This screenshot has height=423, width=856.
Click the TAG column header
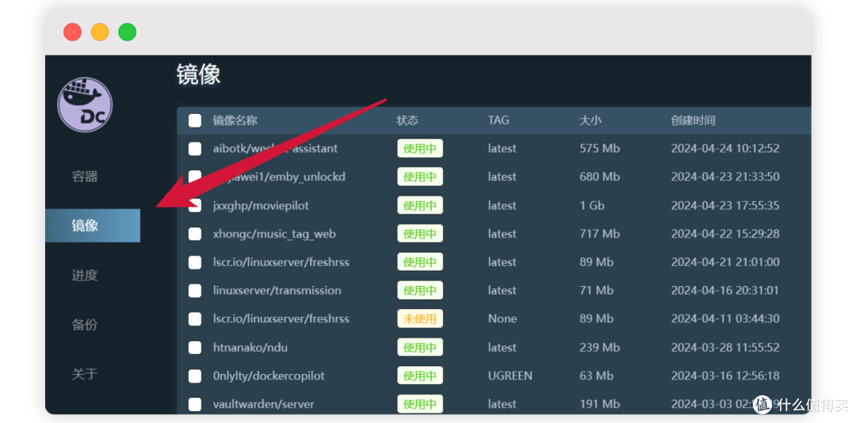pos(499,120)
